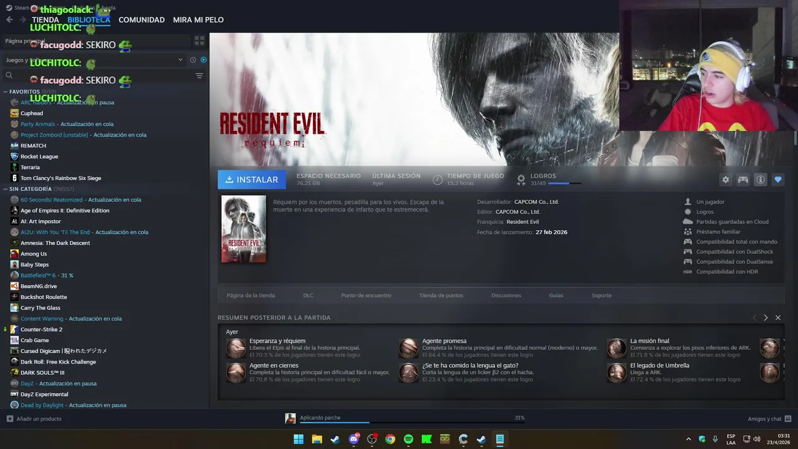Close the post-game summary section
798x449 pixels.
pos(778,317)
